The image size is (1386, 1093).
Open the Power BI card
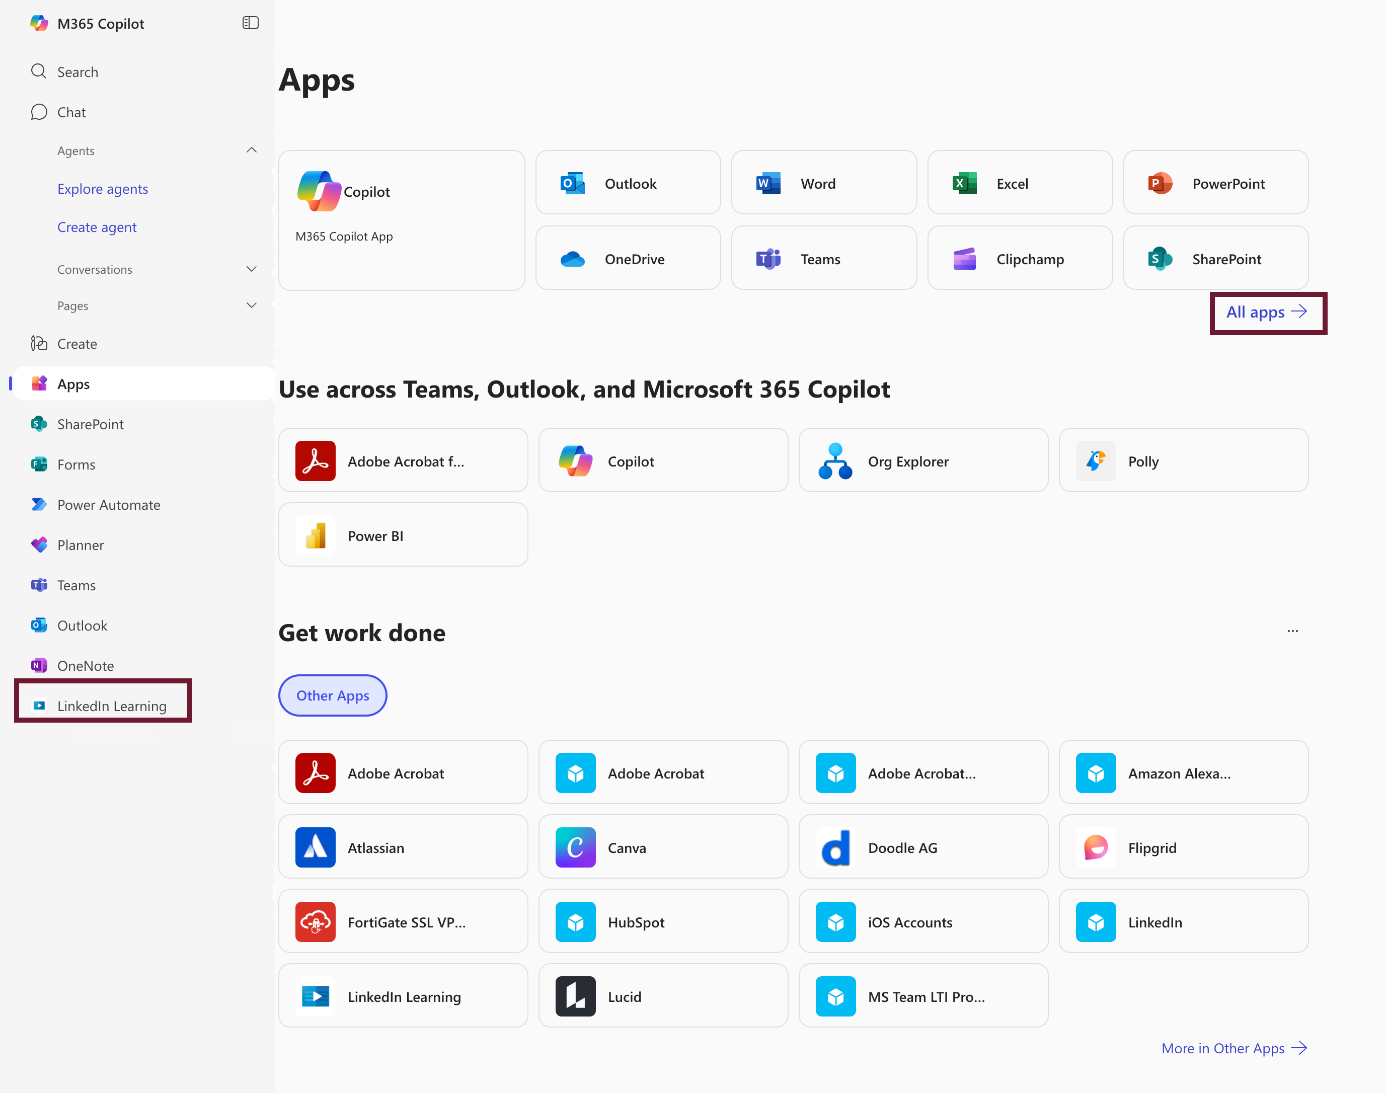(403, 535)
